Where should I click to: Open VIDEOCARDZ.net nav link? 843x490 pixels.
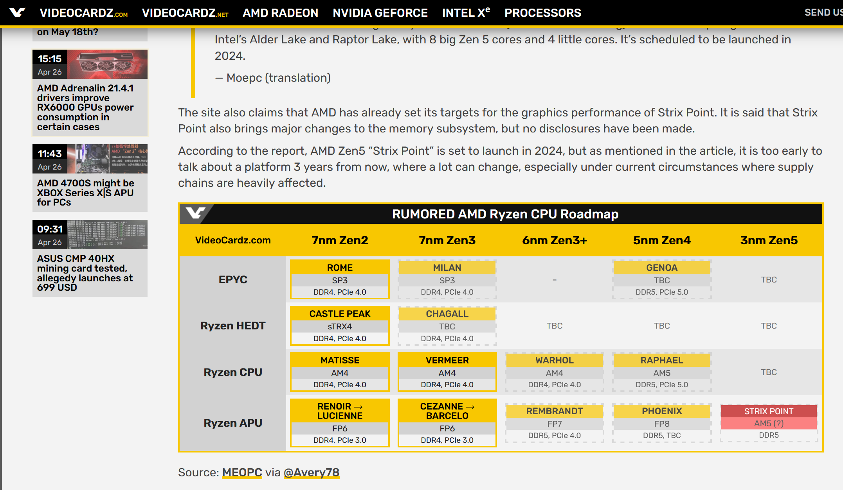pyautogui.click(x=185, y=13)
